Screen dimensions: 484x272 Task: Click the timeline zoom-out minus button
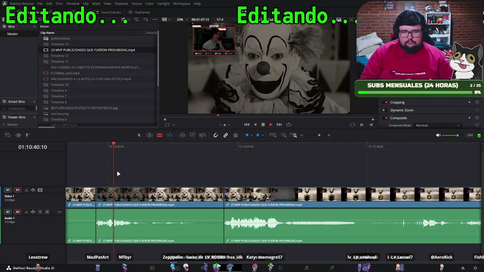pyautogui.click(x=301, y=135)
